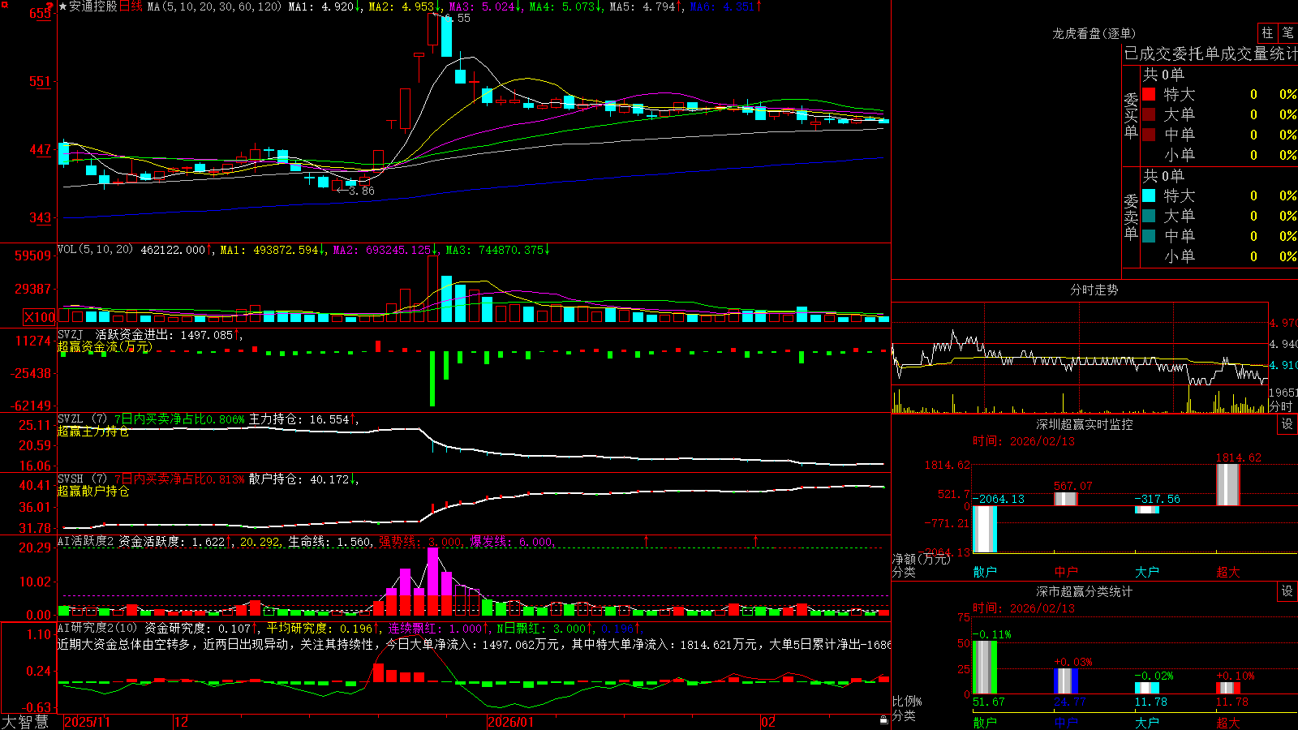Click the 24.77 中户 percentage value
The image size is (1298, 730).
pos(1069,702)
